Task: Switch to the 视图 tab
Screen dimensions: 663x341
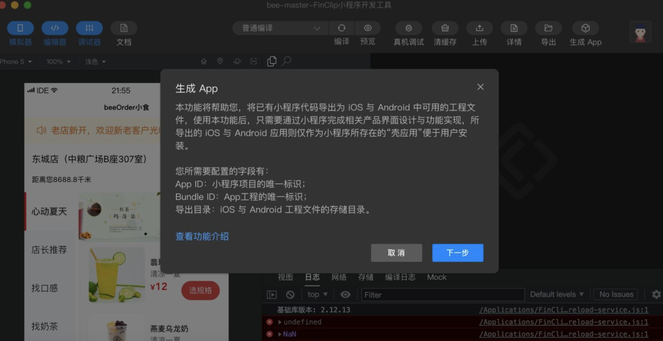Action: click(285, 277)
